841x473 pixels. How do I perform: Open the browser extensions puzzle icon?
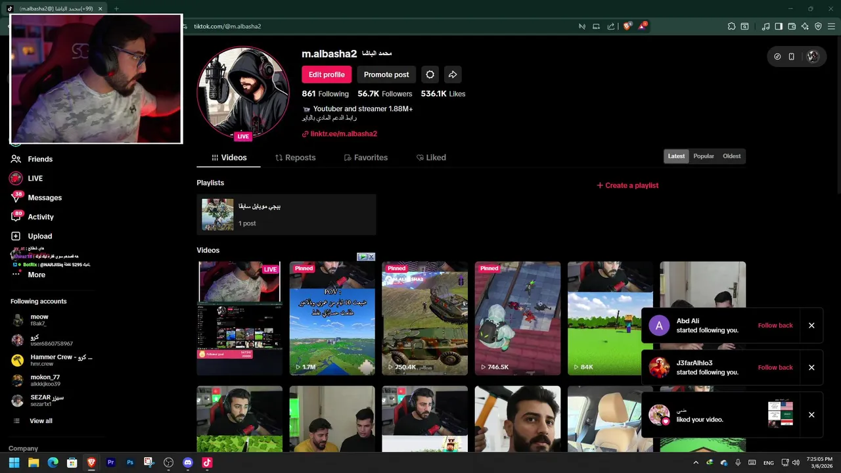(731, 26)
